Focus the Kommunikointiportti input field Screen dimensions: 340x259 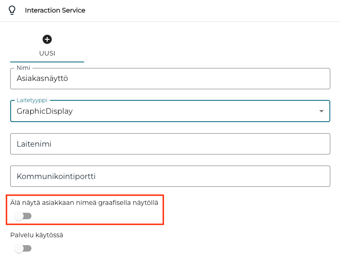click(x=170, y=176)
